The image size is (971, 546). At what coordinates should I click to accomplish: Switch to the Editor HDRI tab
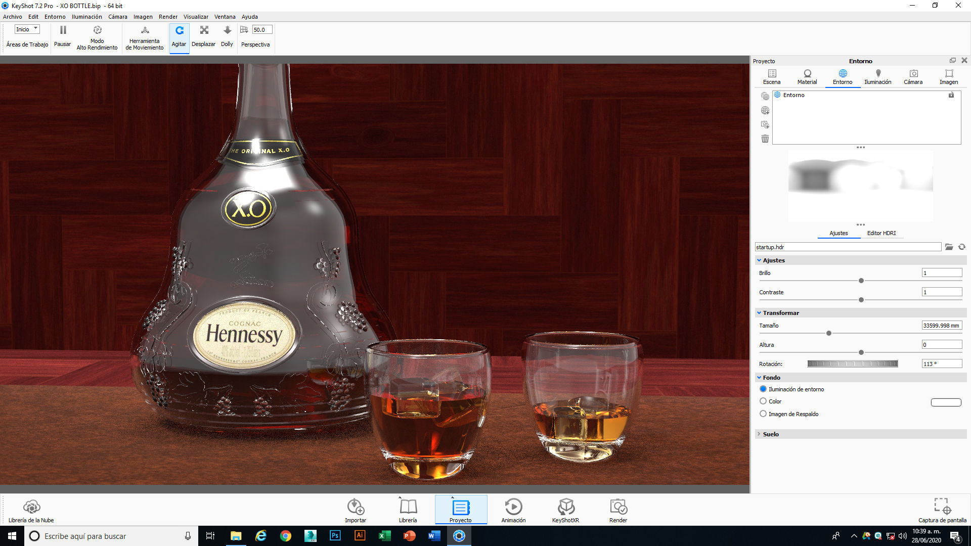coord(881,233)
